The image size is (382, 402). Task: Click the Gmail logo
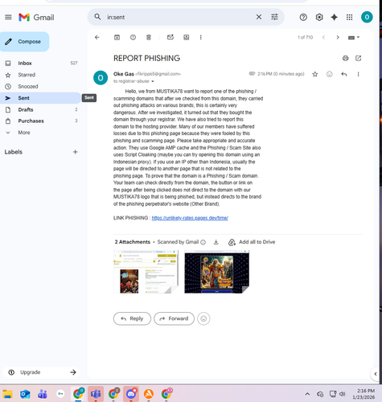[x=36, y=18]
